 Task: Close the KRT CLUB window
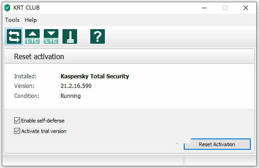click(x=246, y=8)
